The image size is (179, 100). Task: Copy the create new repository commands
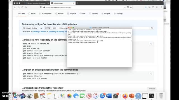point(151,44)
